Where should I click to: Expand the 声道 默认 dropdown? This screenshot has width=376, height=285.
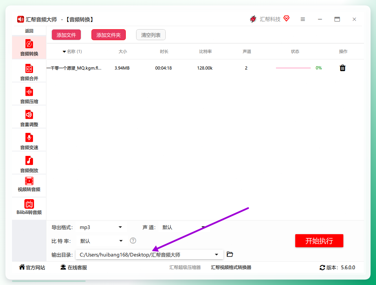pyautogui.click(x=203, y=227)
